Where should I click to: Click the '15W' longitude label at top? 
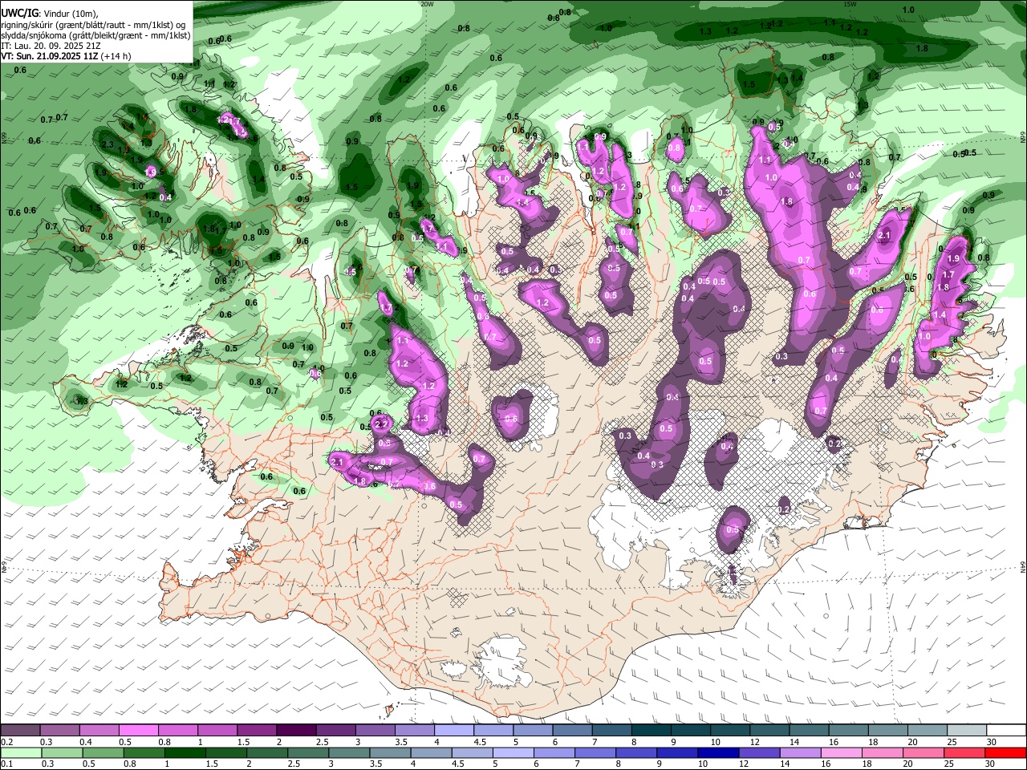[850, 4]
